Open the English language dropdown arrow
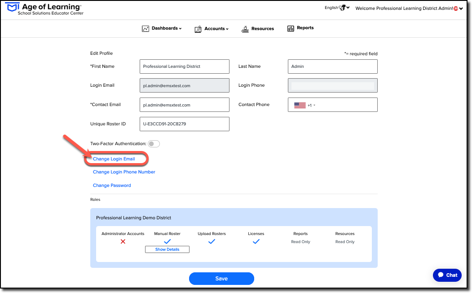 348,8
